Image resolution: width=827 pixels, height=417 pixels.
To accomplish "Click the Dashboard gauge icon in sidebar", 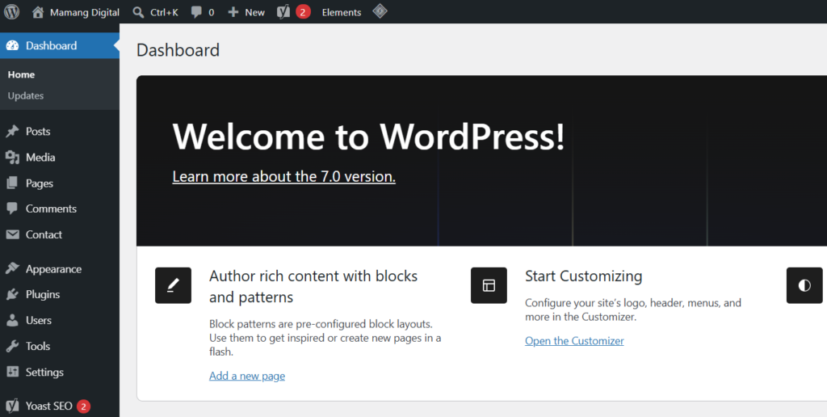I will tap(12, 46).
